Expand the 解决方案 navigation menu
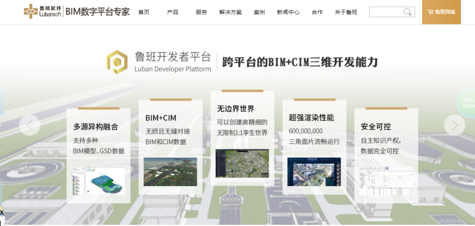The width and height of the screenshot is (475, 226). (230, 12)
